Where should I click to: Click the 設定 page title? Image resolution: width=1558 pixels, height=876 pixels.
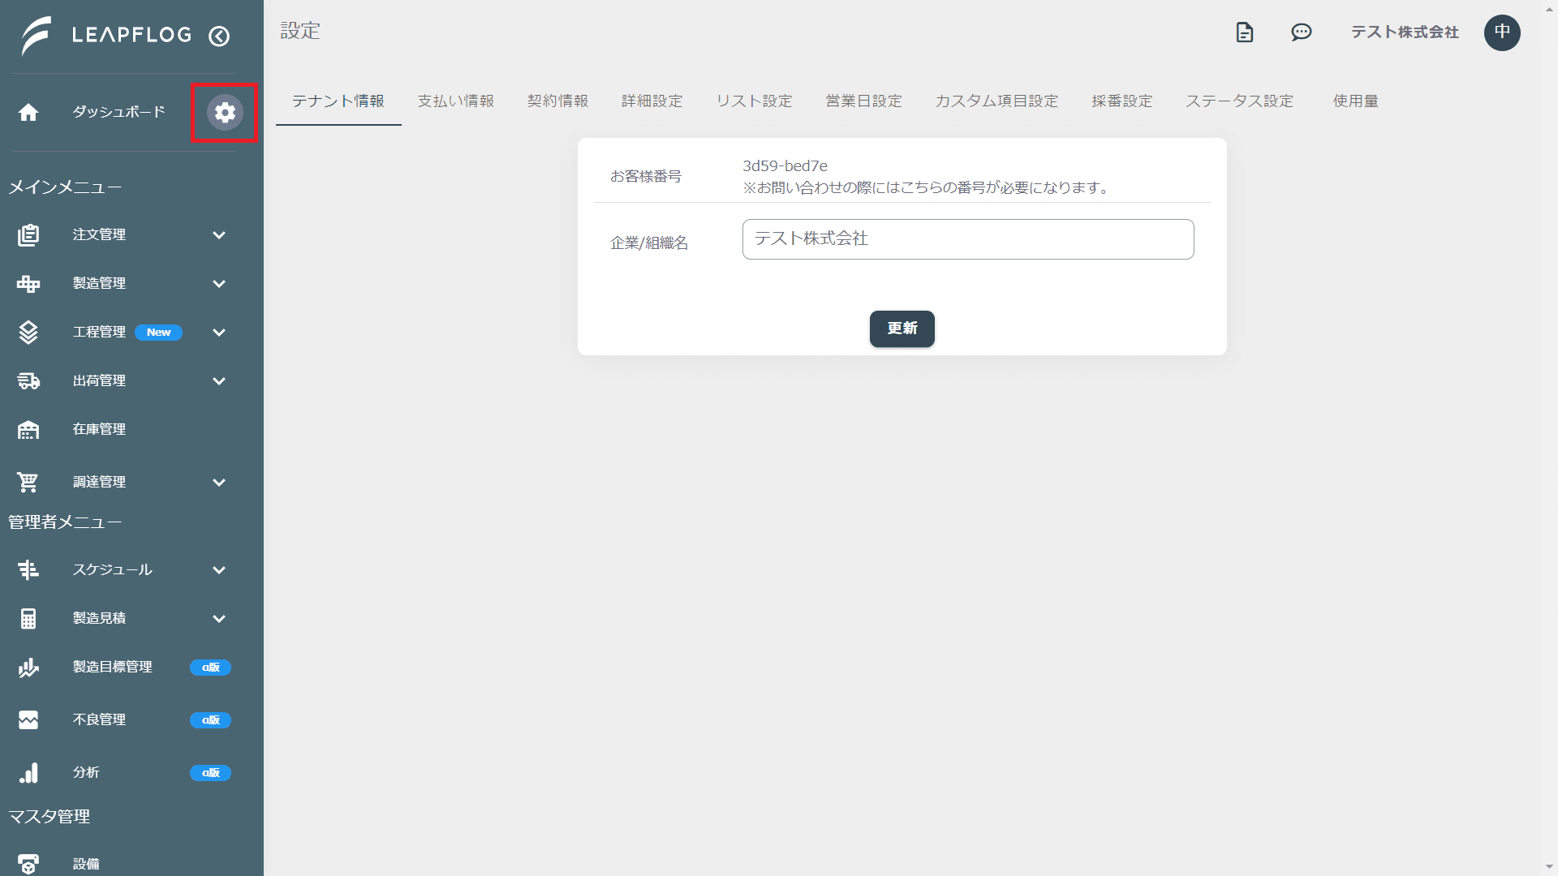pyautogui.click(x=300, y=31)
